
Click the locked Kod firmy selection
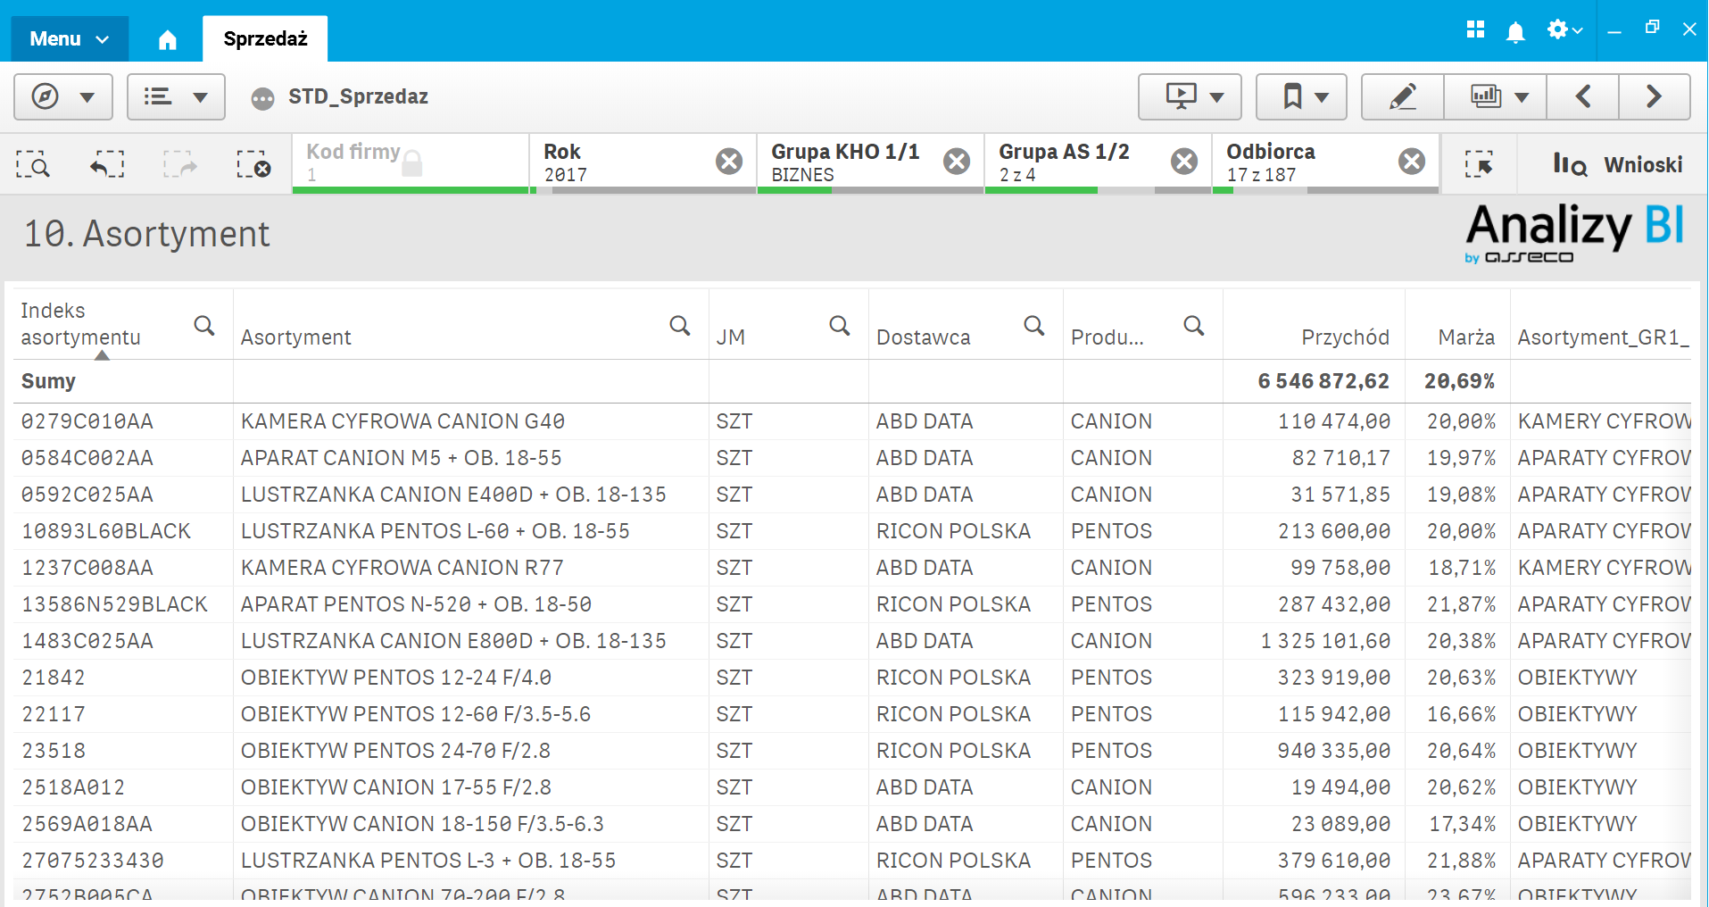411,163
